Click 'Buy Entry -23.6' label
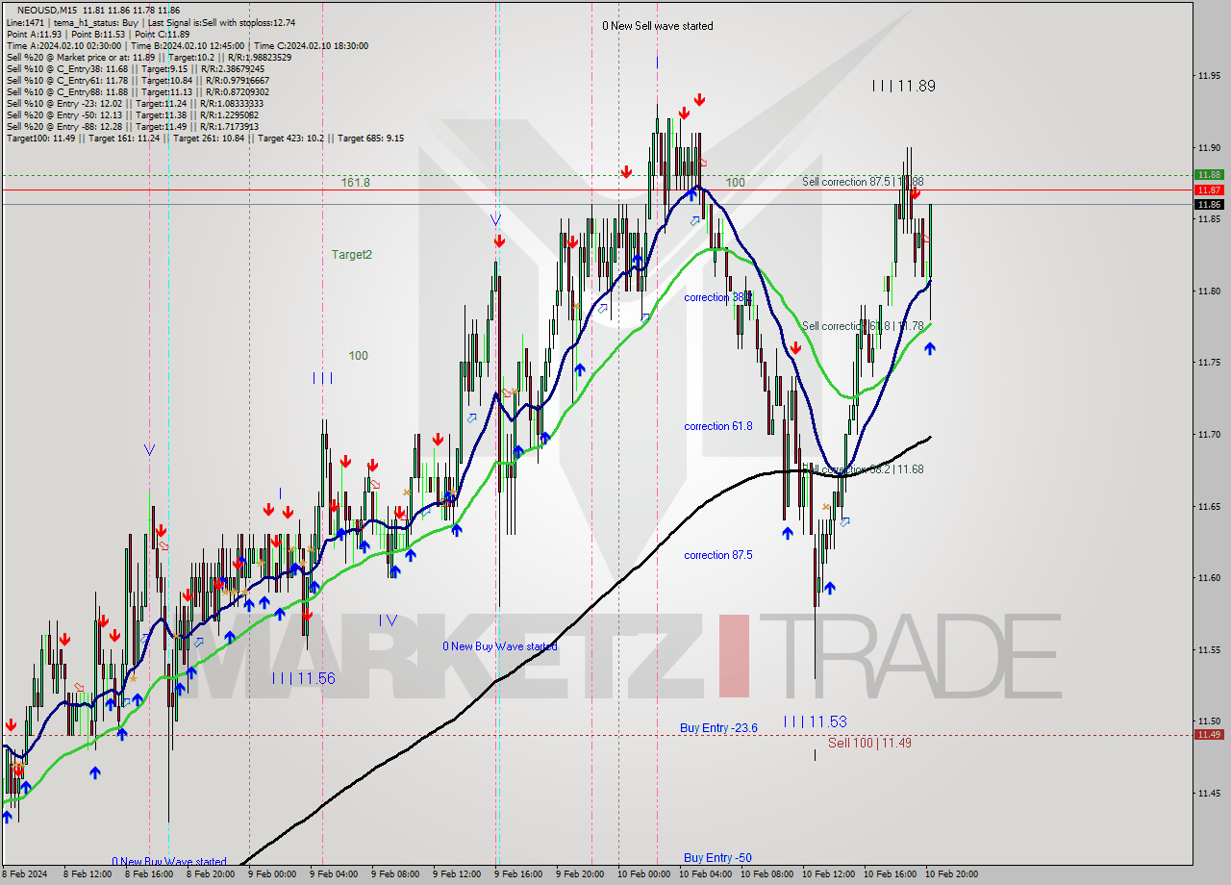The width and height of the screenshot is (1231, 885). coord(718,728)
